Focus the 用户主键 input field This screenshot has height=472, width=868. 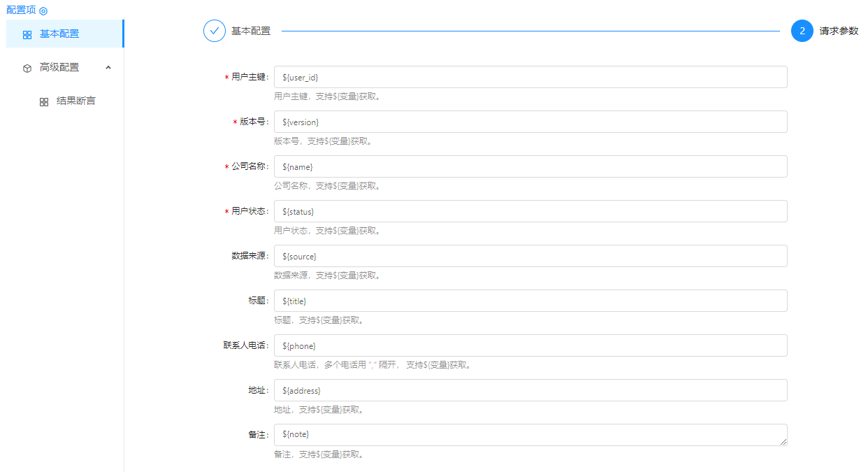(x=530, y=77)
